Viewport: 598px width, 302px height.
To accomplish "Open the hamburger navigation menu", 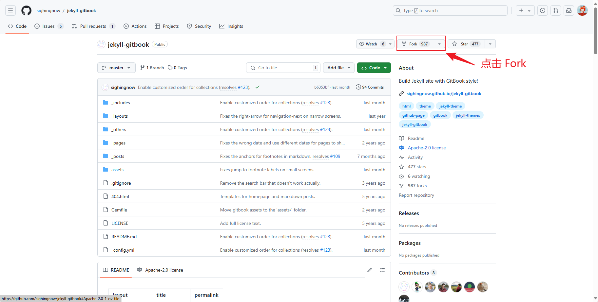I will pyautogui.click(x=10, y=10).
